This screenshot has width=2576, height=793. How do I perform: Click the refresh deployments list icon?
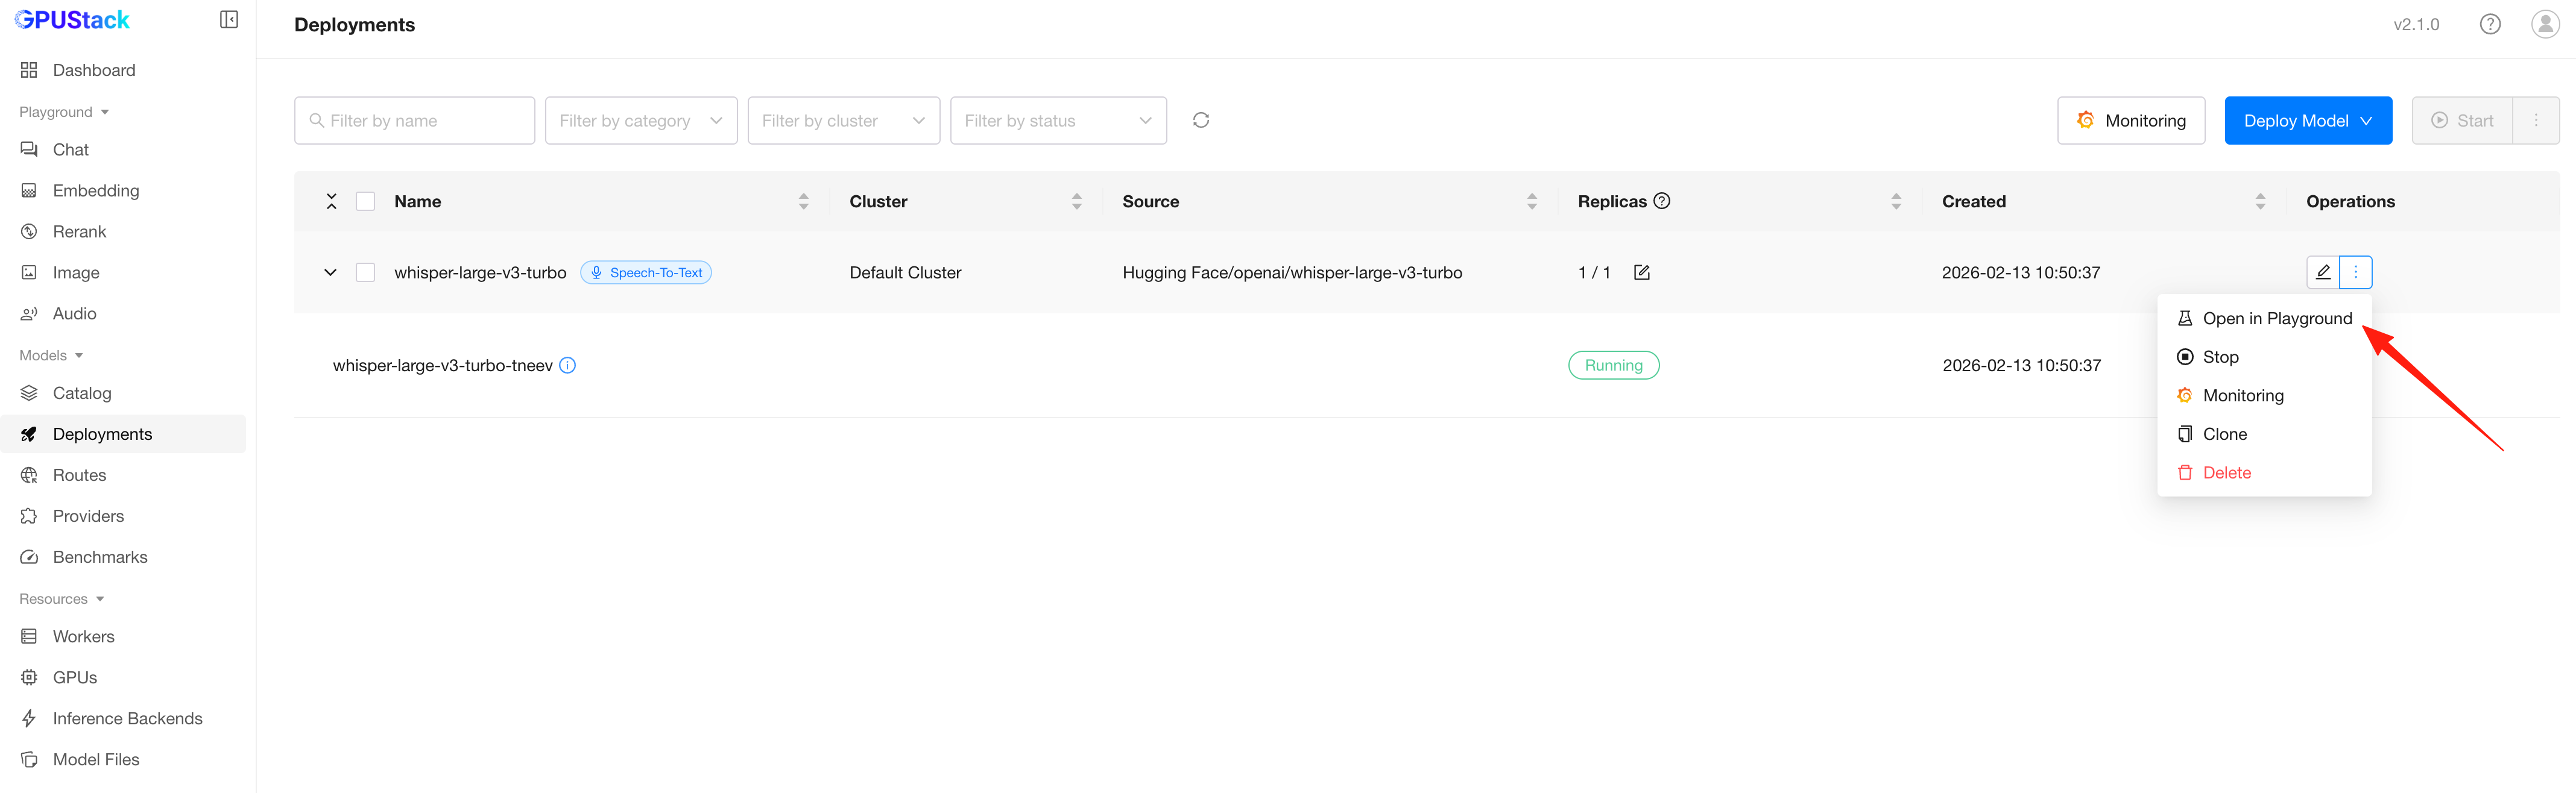[x=1201, y=120]
